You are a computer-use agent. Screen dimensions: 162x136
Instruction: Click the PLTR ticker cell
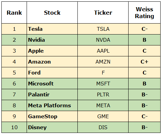pos(103,95)
